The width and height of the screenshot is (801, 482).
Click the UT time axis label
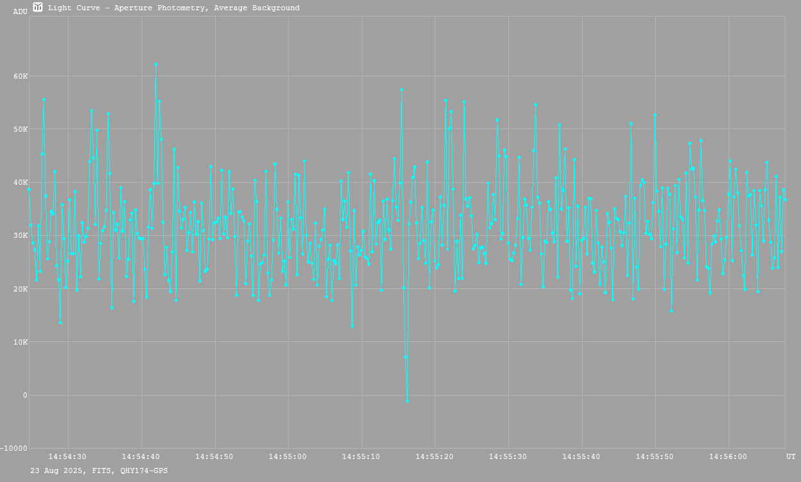click(x=791, y=456)
